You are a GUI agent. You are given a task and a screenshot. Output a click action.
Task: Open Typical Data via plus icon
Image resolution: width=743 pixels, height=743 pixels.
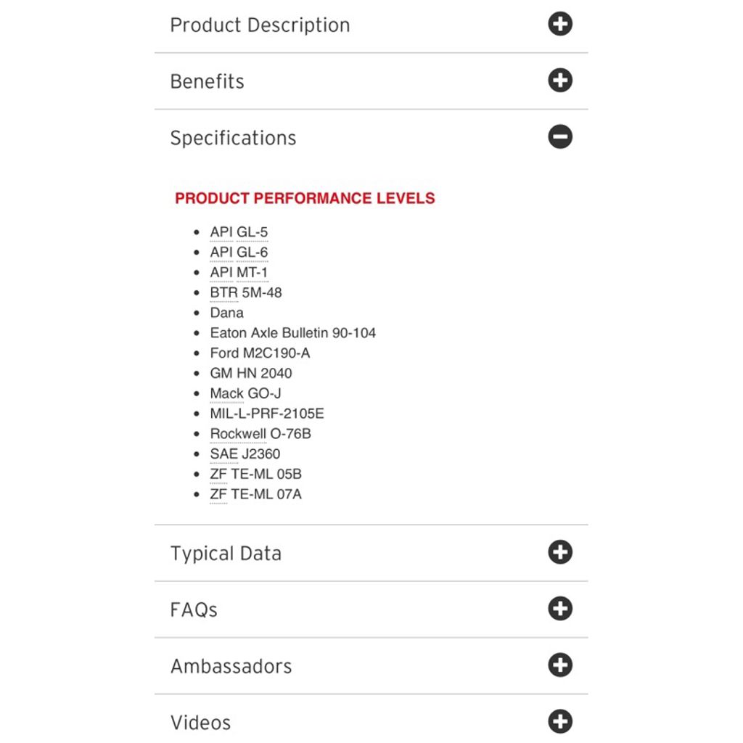coord(560,552)
